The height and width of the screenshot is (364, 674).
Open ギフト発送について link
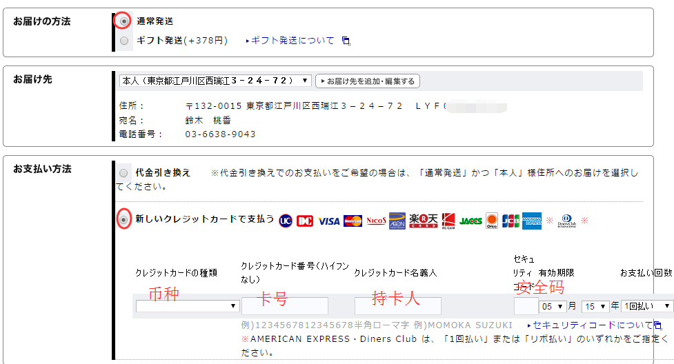[x=293, y=41]
